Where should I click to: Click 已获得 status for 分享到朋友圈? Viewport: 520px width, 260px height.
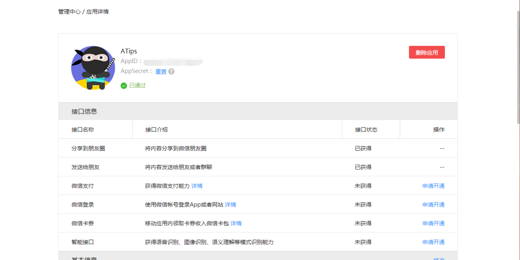click(363, 149)
